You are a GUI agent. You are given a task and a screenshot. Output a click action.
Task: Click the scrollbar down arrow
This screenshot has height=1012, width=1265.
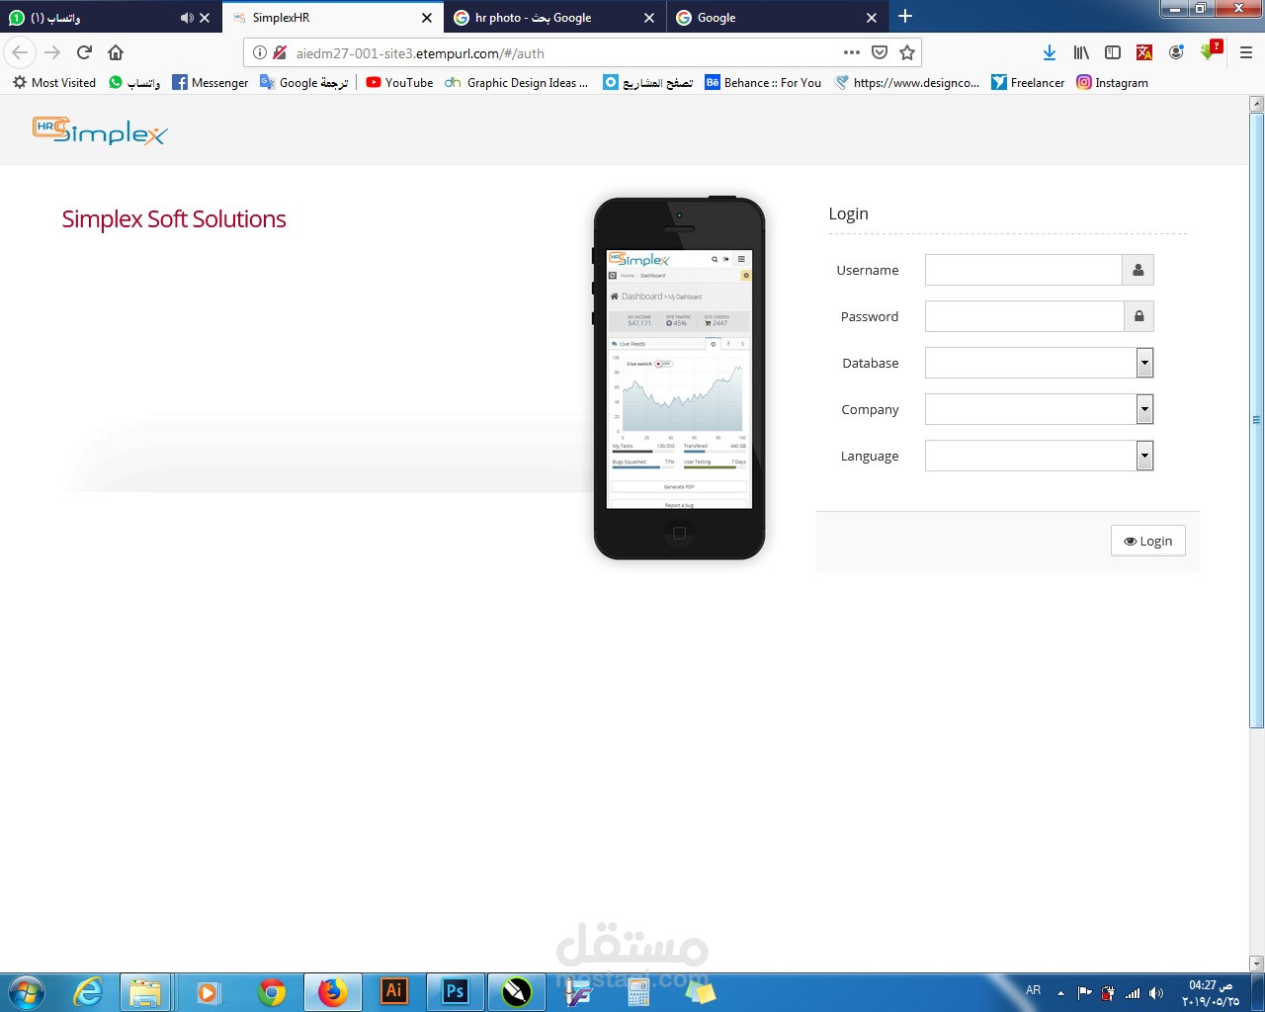(1256, 964)
